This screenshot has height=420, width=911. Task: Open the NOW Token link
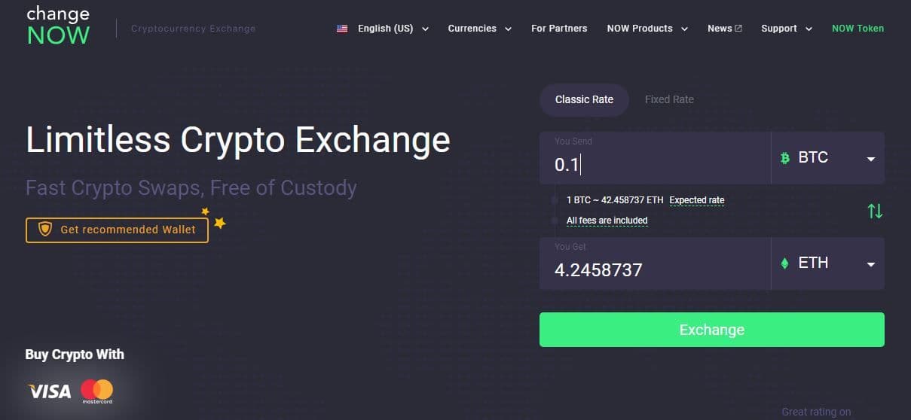point(858,29)
